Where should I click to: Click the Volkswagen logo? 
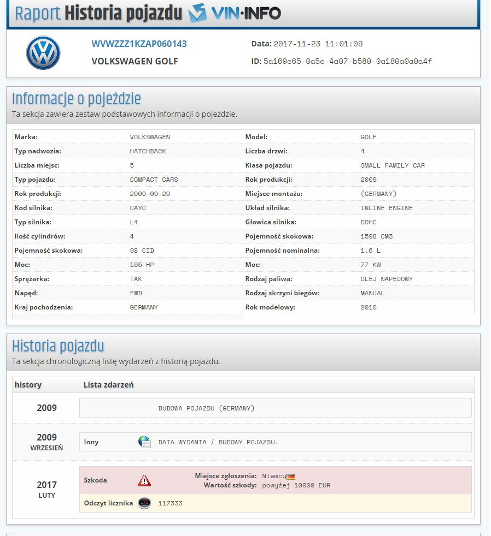(x=43, y=52)
